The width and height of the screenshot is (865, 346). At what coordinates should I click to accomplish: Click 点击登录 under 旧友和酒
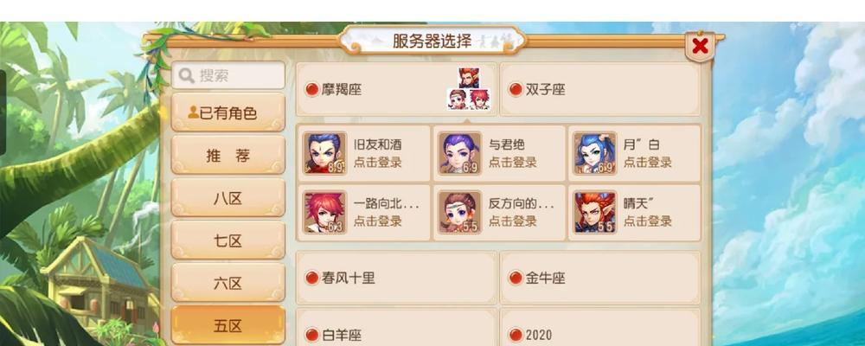(x=377, y=163)
